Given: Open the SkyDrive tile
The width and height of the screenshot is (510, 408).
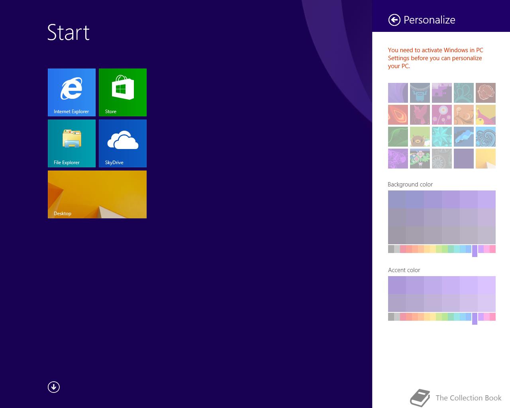Looking at the screenshot, I should [123, 143].
